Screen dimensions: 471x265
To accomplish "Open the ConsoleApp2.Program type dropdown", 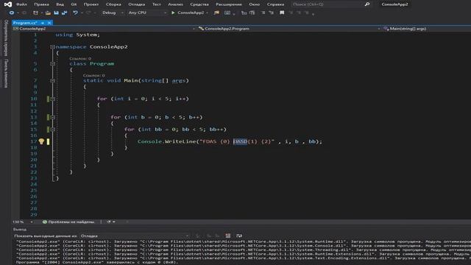I will (x=289, y=29).
